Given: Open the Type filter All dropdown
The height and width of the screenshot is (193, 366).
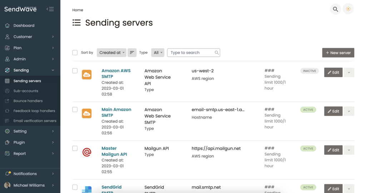Looking at the screenshot, I should click(158, 53).
